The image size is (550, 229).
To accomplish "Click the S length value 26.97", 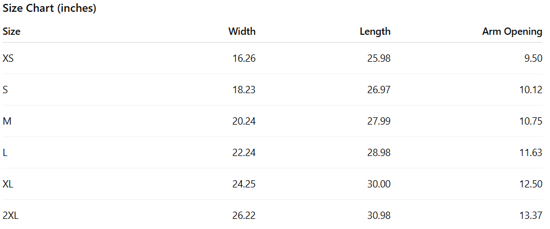I will (378, 90).
